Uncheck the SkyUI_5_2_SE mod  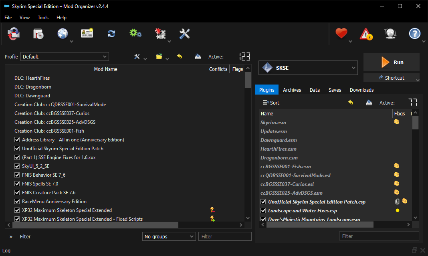point(17,166)
